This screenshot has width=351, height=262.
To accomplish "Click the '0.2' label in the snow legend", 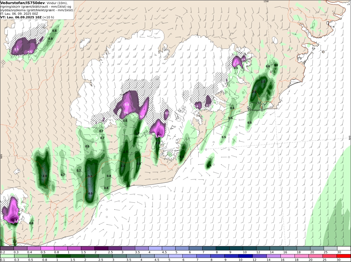I will click(2, 252).
